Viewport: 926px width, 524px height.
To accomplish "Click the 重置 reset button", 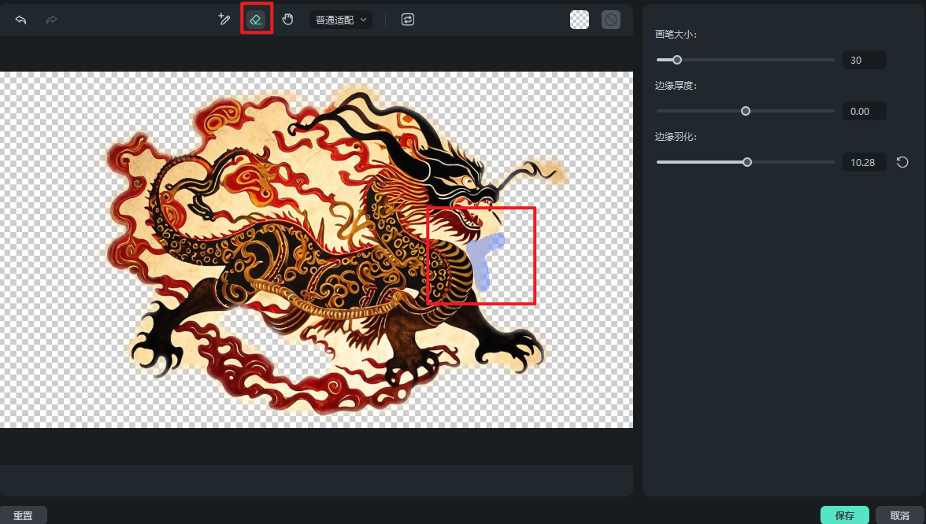I will pyautogui.click(x=23, y=515).
